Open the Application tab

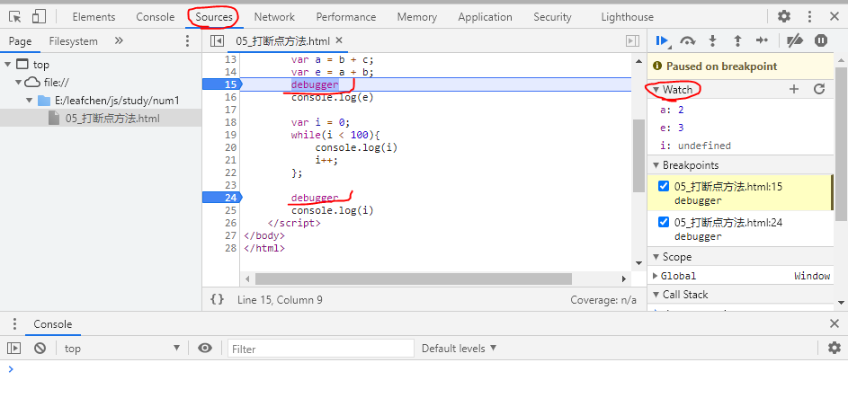tap(485, 17)
